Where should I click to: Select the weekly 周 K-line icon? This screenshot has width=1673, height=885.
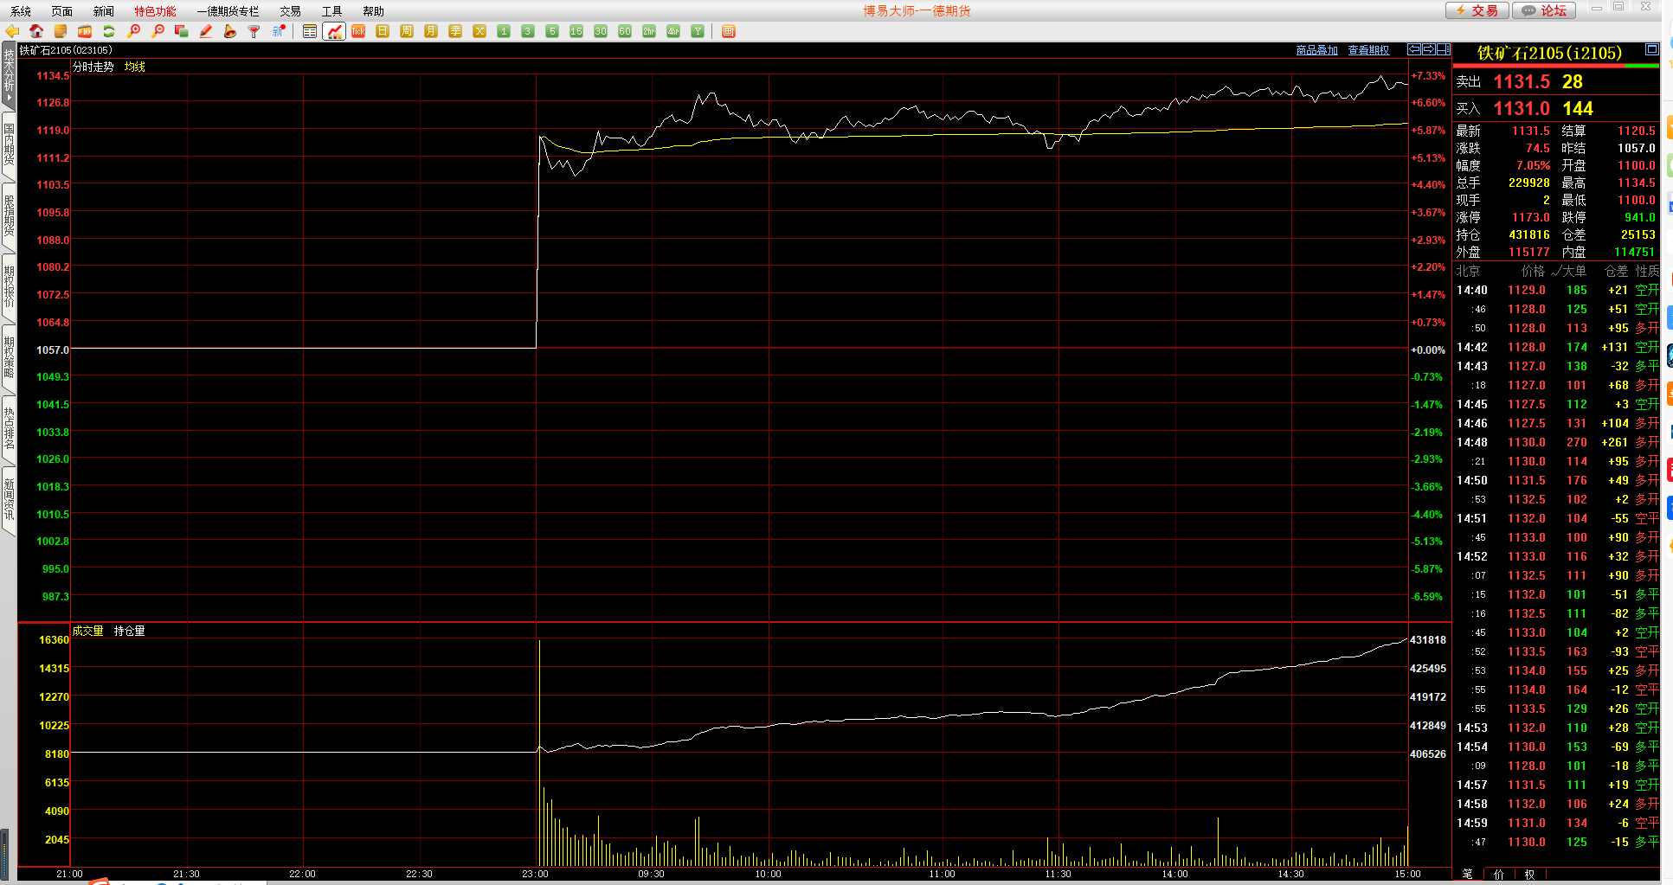point(407,31)
